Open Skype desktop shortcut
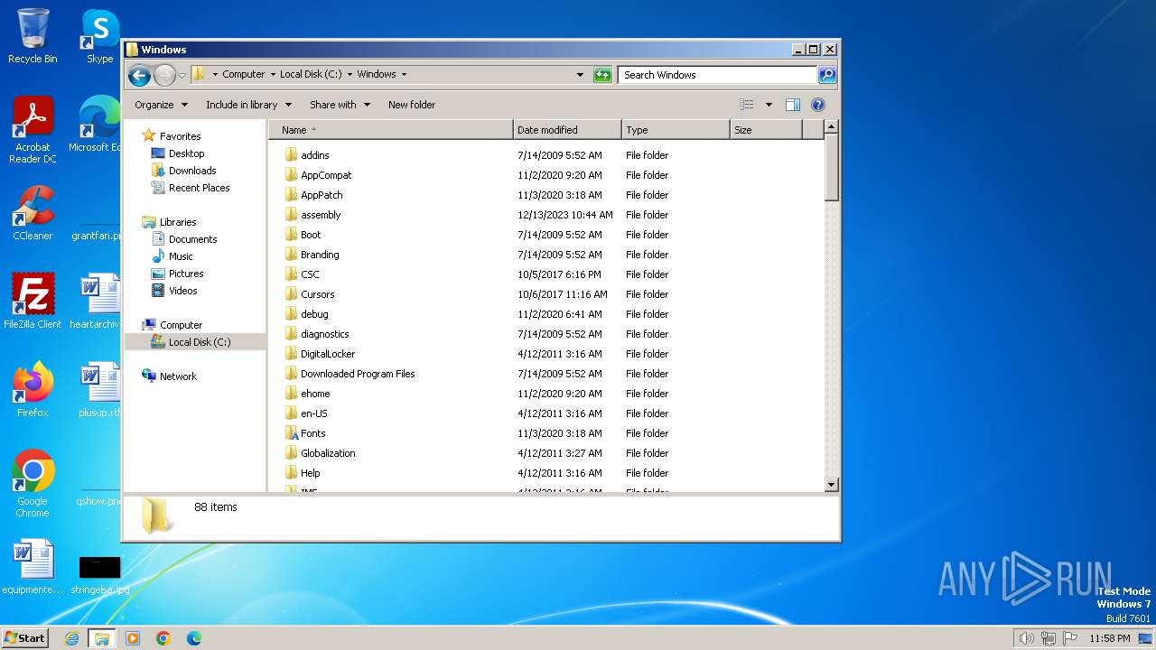This screenshot has width=1156, height=650. point(100,36)
